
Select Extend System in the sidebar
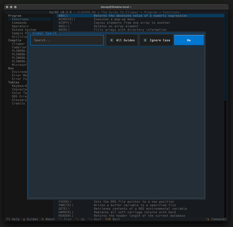tap(24, 30)
